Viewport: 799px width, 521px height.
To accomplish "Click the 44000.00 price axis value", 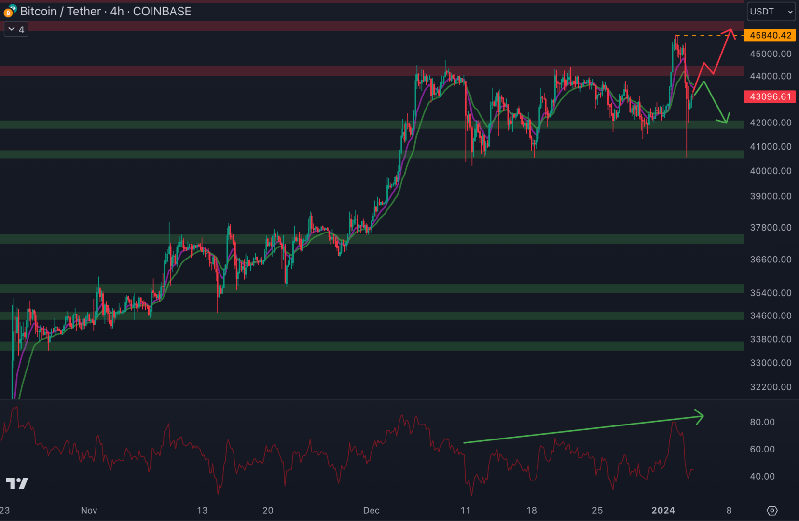I will tap(771, 76).
